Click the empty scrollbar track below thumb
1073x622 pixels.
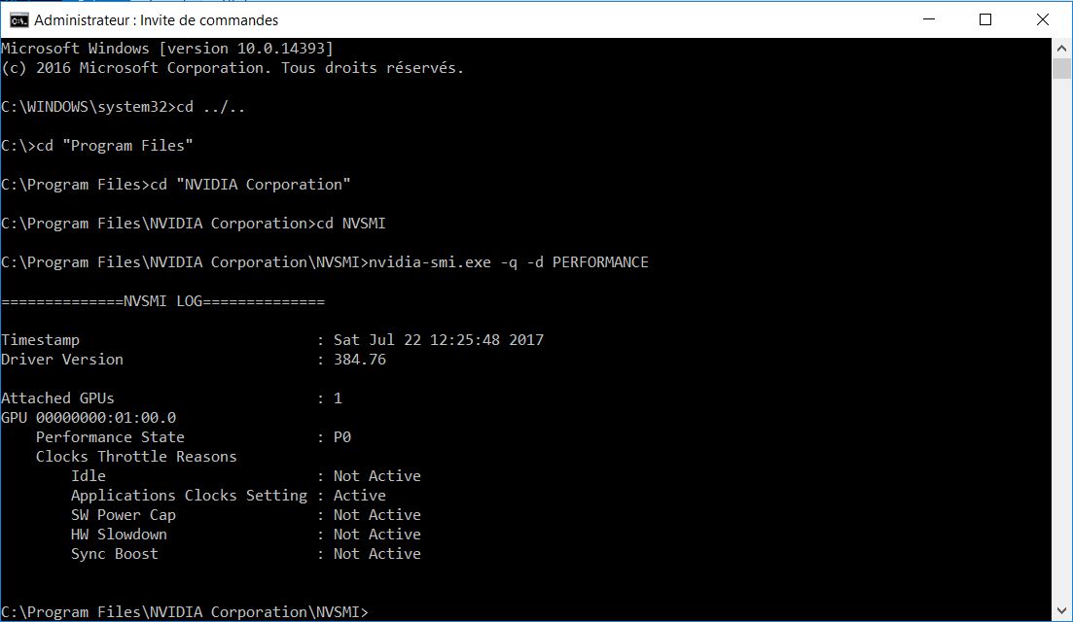point(1062,340)
